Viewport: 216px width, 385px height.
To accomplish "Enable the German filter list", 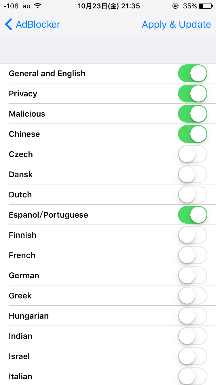I will pos(192,276).
